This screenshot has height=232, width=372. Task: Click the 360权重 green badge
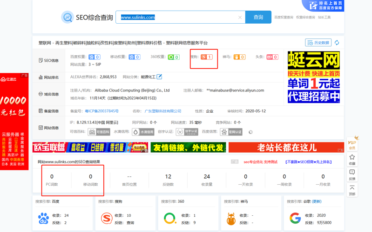(174, 57)
